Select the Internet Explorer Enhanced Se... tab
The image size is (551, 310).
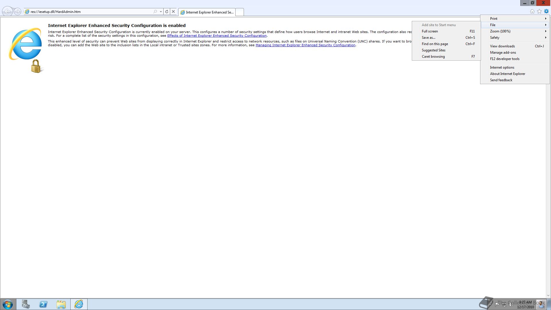pyautogui.click(x=207, y=12)
